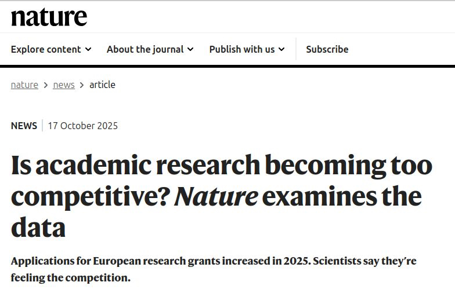Click the italic word Nature in the headline
Image resolution: width=455 pixels, height=293 pixels.
click(216, 197)
